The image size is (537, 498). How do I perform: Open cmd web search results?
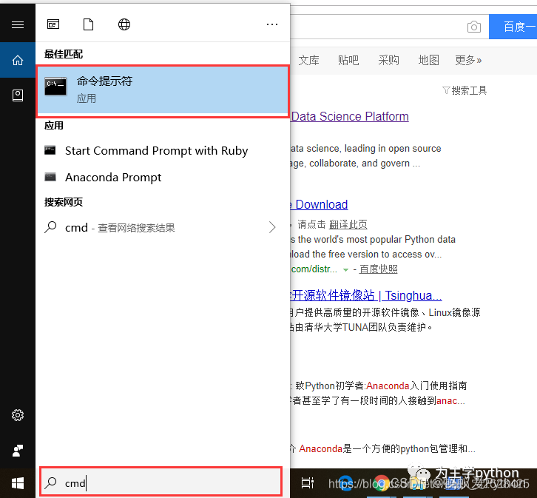point(162,227)
